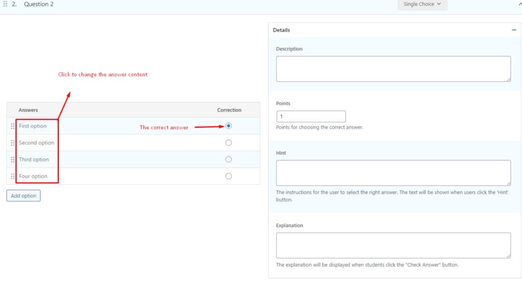Click into the Description text area
This screenshot has width=522, height=281.
point(393,69)
